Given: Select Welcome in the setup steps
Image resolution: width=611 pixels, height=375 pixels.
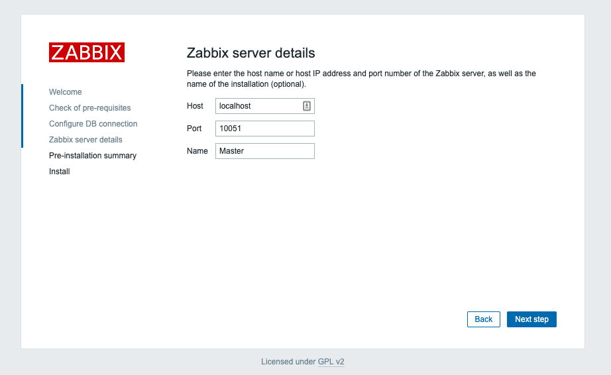Looking at the screenshot, I should pos(66,92).
